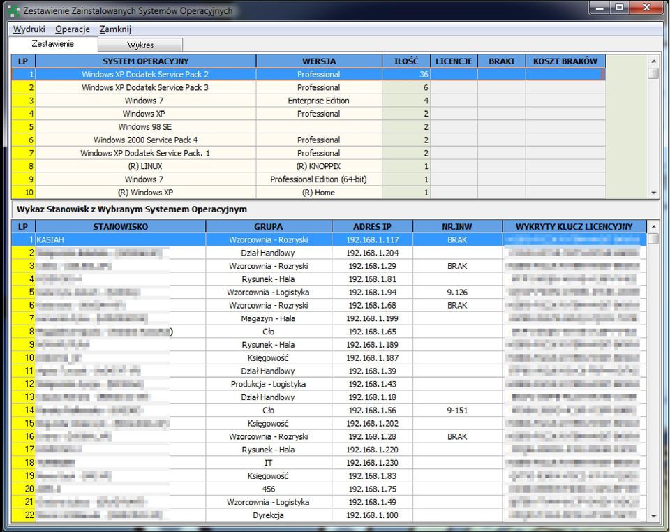
Task: Click the quantity cell showing 36
Action: [x=406, y=74]
